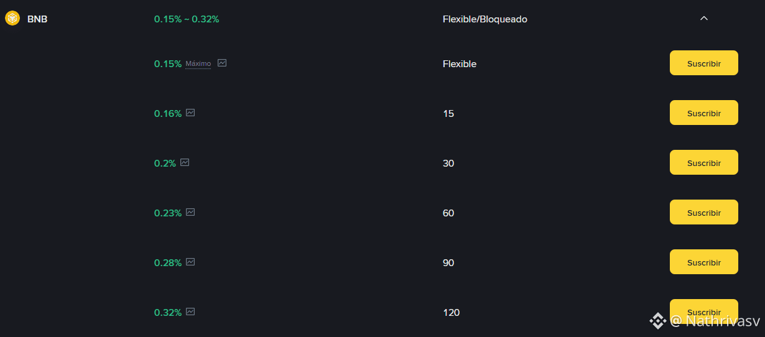Click the Flexible/Bloqueado duration label
The height and width of the screenshot is (337, 765).
(484, 19)
